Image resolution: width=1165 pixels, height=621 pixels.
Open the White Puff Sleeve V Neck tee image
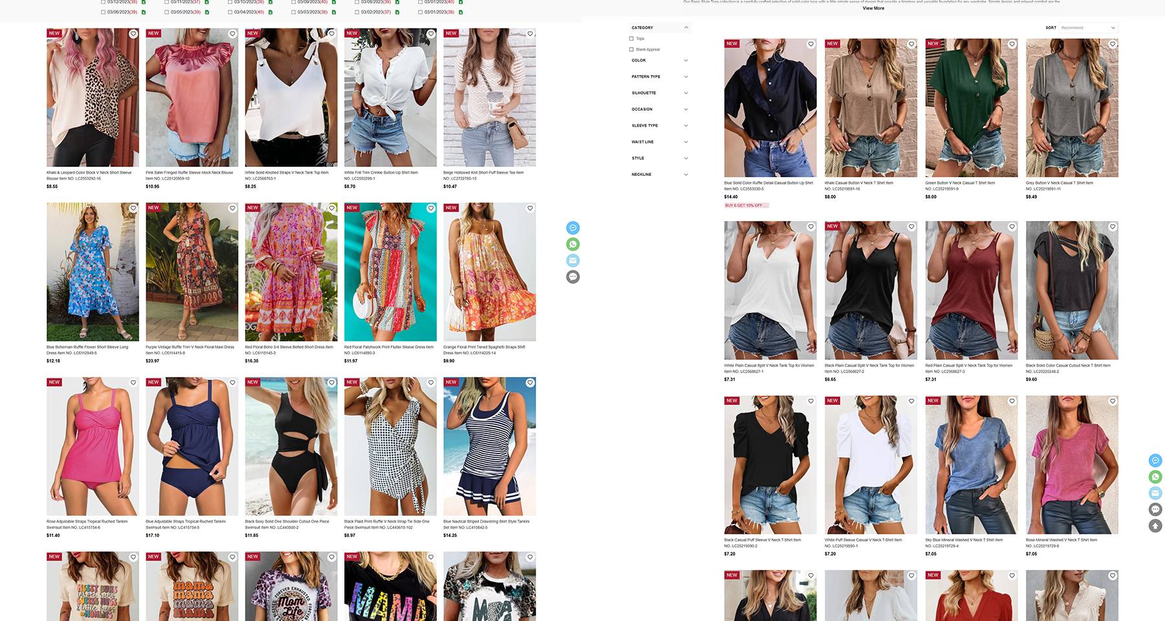coord(871,465)
